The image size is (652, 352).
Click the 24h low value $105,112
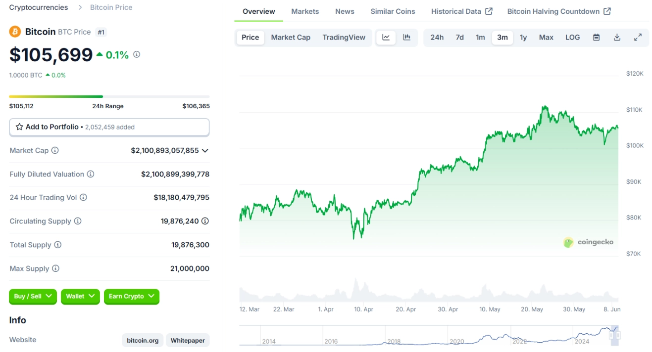[21, 106]
